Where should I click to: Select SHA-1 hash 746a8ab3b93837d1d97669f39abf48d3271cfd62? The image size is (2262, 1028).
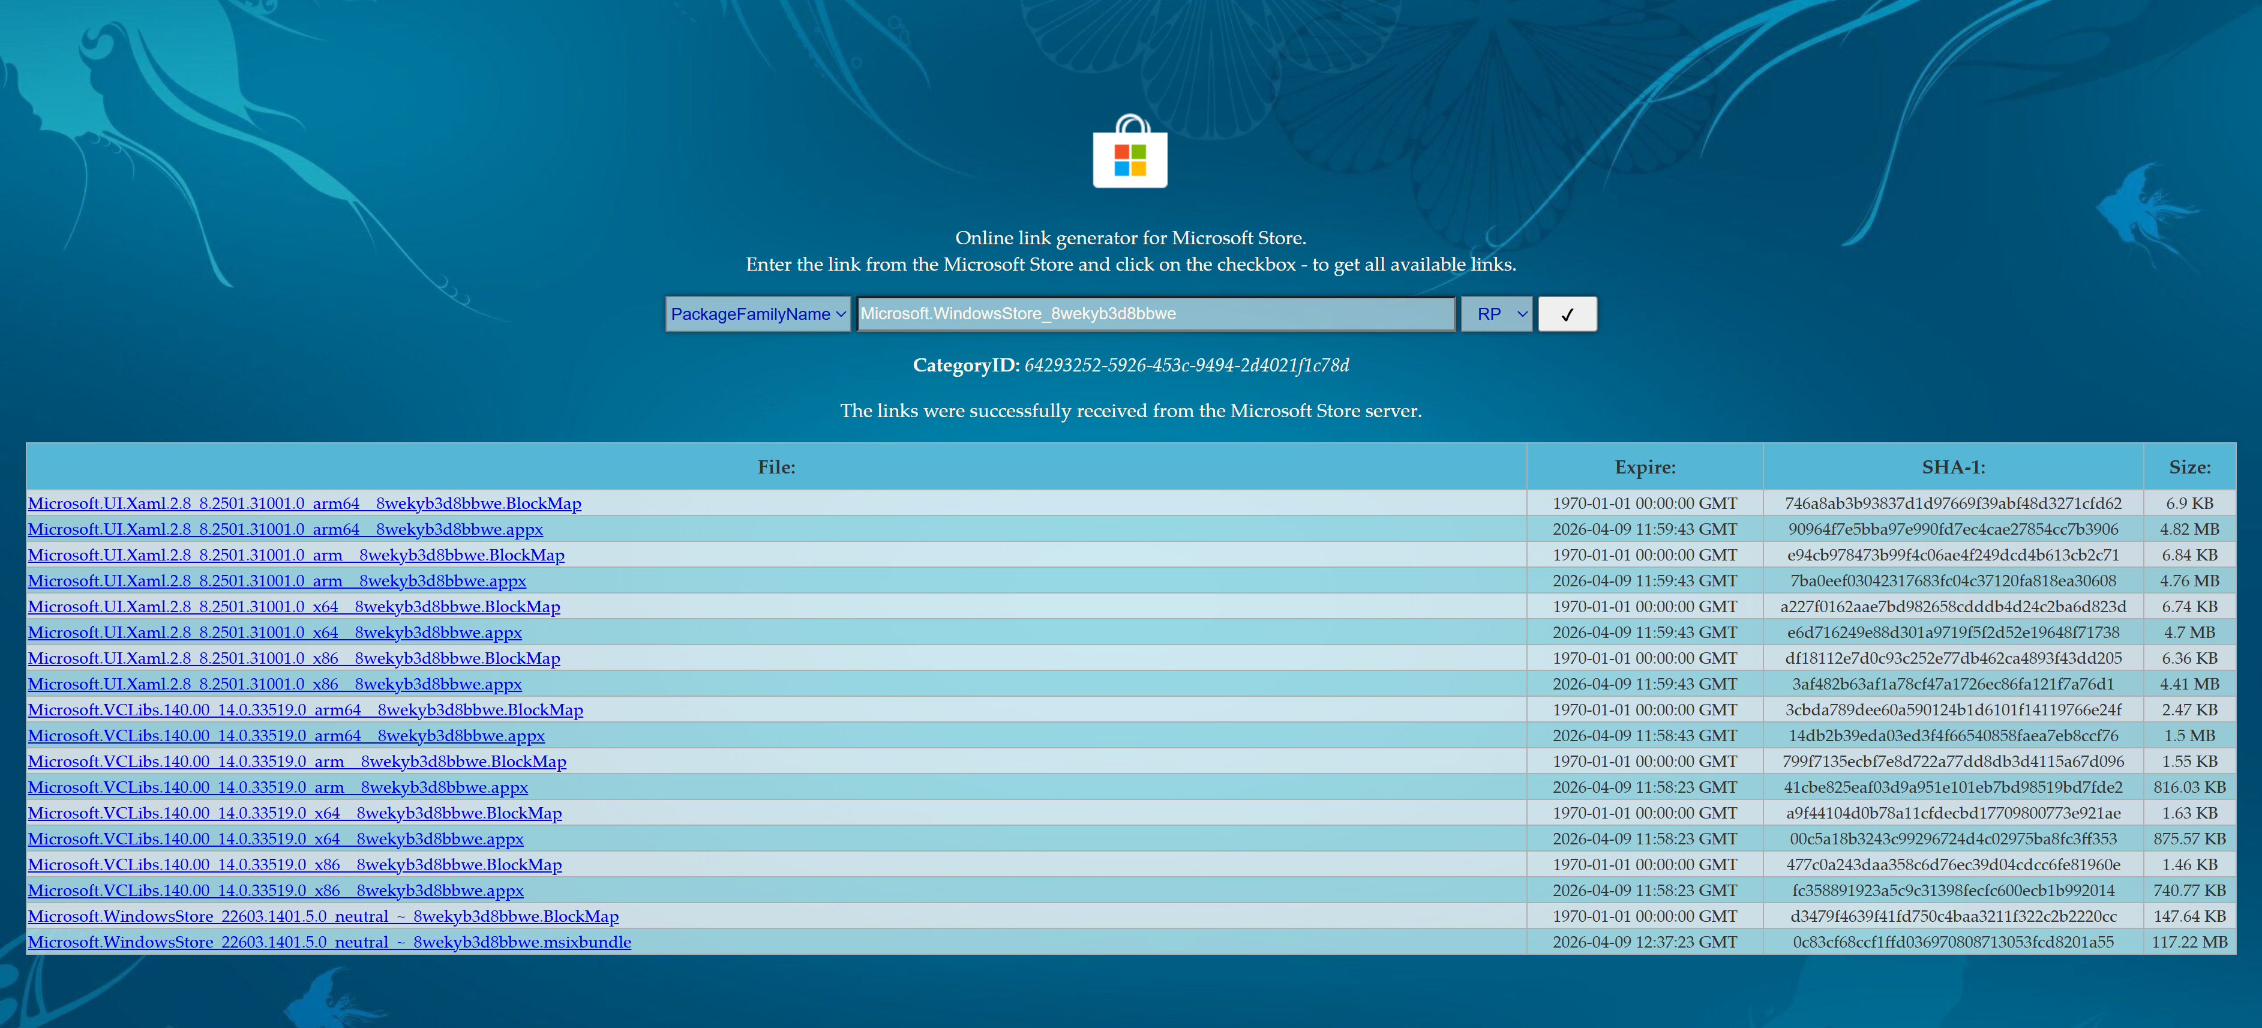click(x=1953, y=503)
